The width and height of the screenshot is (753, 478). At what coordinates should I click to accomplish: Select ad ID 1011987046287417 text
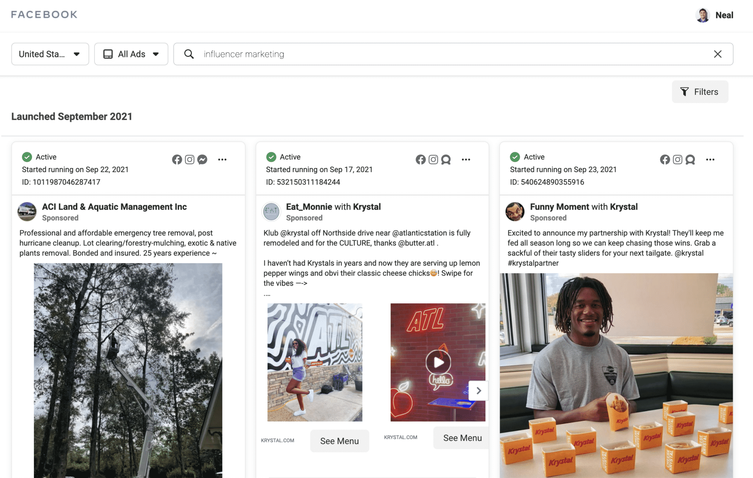61,182
